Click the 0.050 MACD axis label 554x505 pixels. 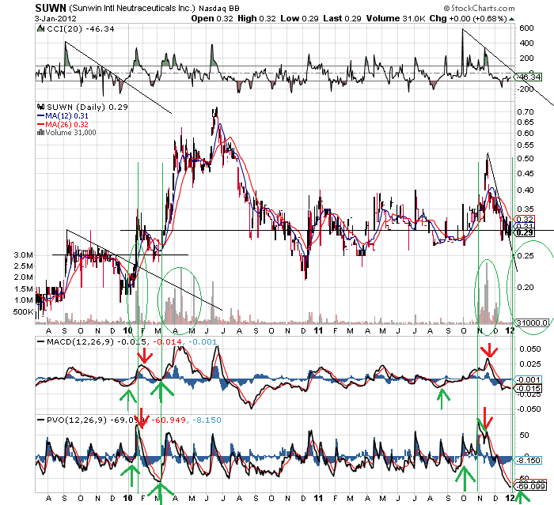pos(530,349)
